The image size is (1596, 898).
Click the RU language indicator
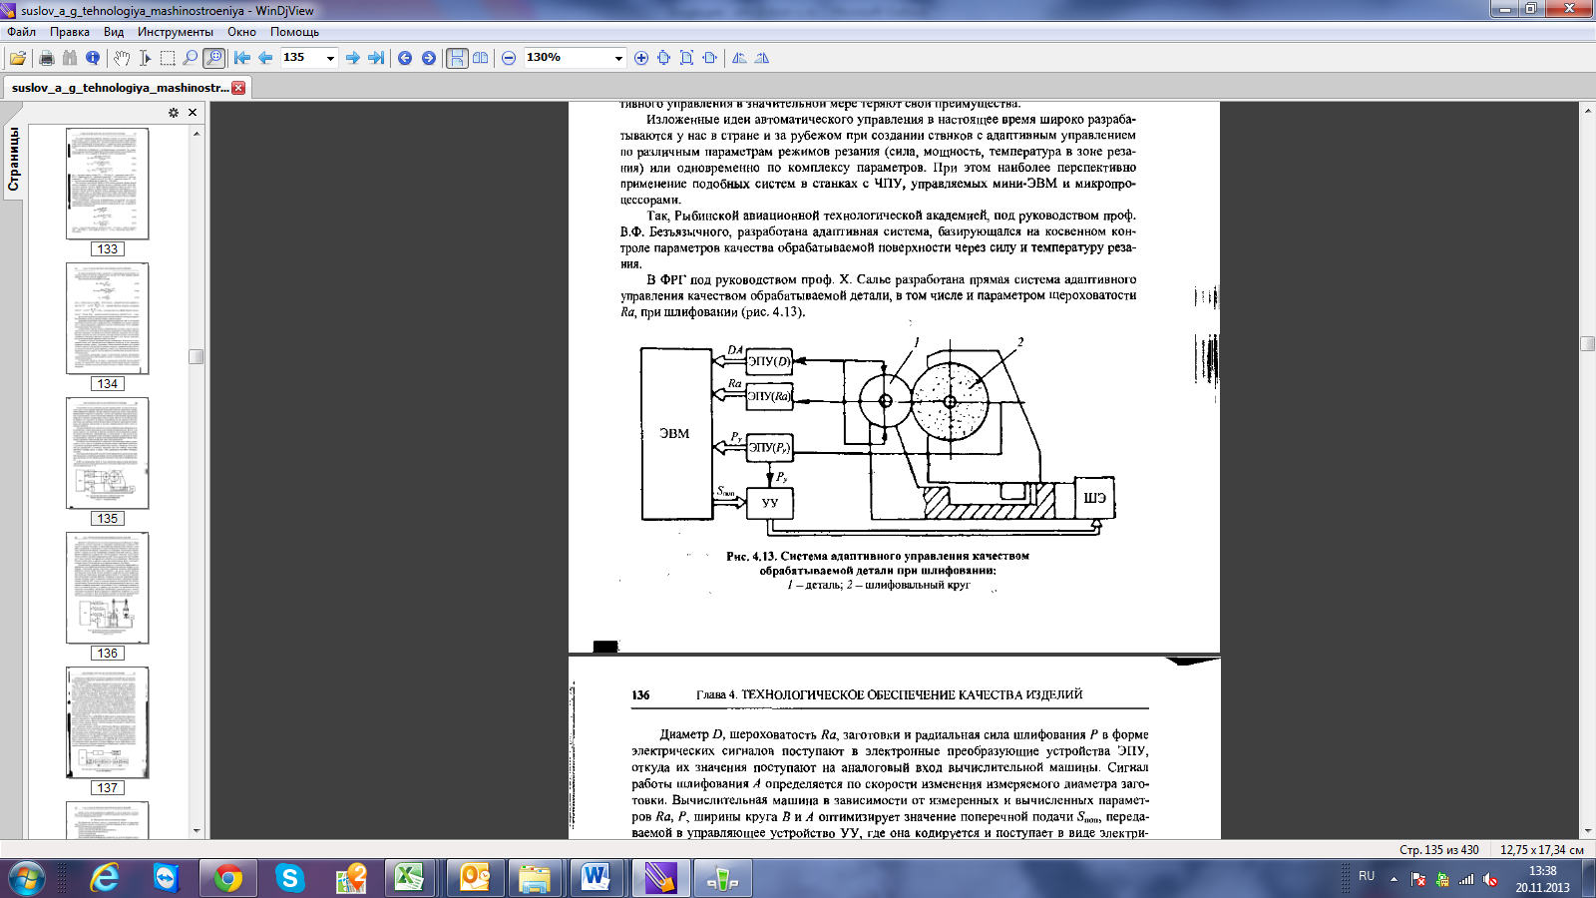pyautogui.click(x=1367, y=876)
